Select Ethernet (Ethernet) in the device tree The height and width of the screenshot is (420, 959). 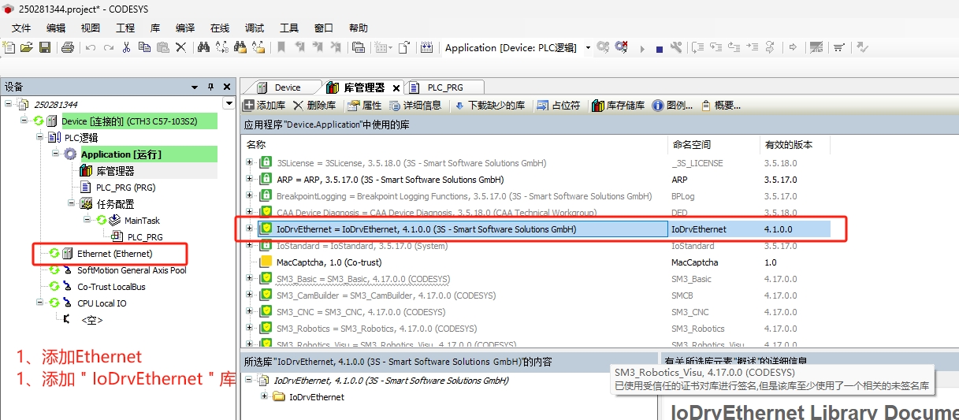(x=115, y=254)
